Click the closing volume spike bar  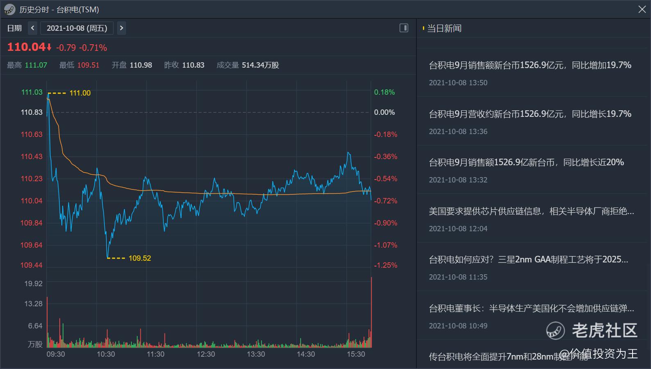coord(371,312)
